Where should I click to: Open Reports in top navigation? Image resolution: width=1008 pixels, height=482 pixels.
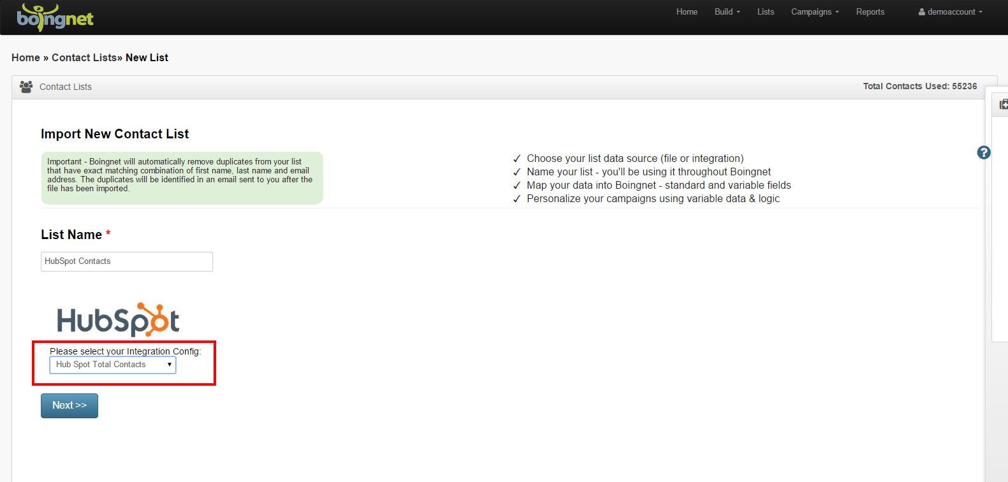click(x=870, y=12)
